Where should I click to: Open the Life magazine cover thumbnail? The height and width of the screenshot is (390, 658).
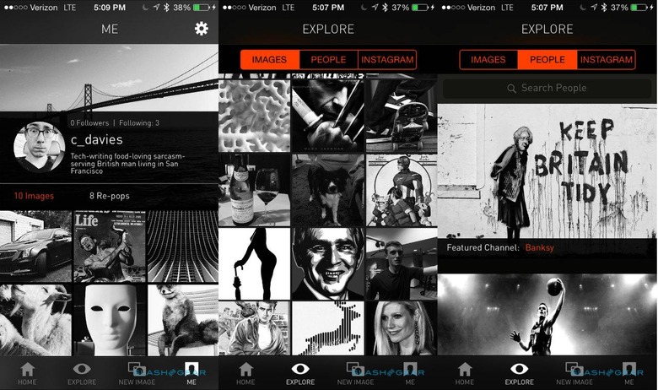(110, 246)
